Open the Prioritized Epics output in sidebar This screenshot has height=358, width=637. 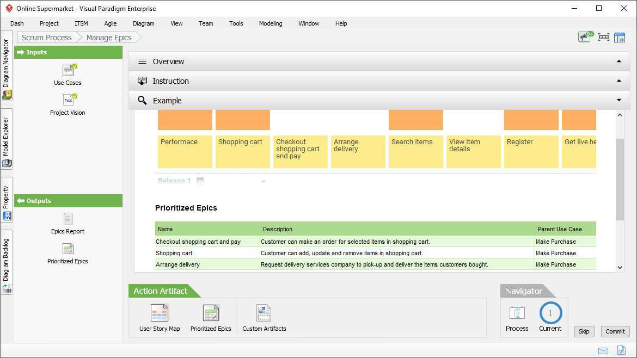click(x=68, y=254)
